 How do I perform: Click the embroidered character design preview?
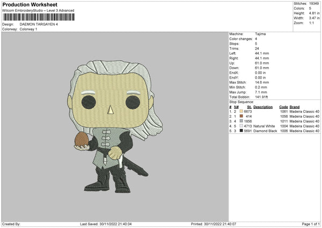(x=115, y=126)
